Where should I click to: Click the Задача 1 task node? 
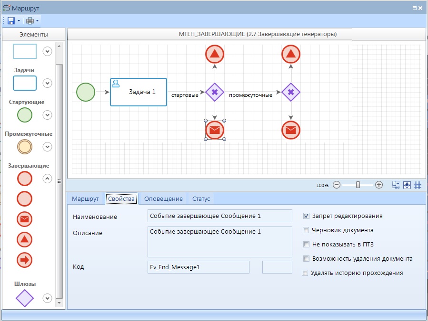pyautogui.click(x=139, y=92)
